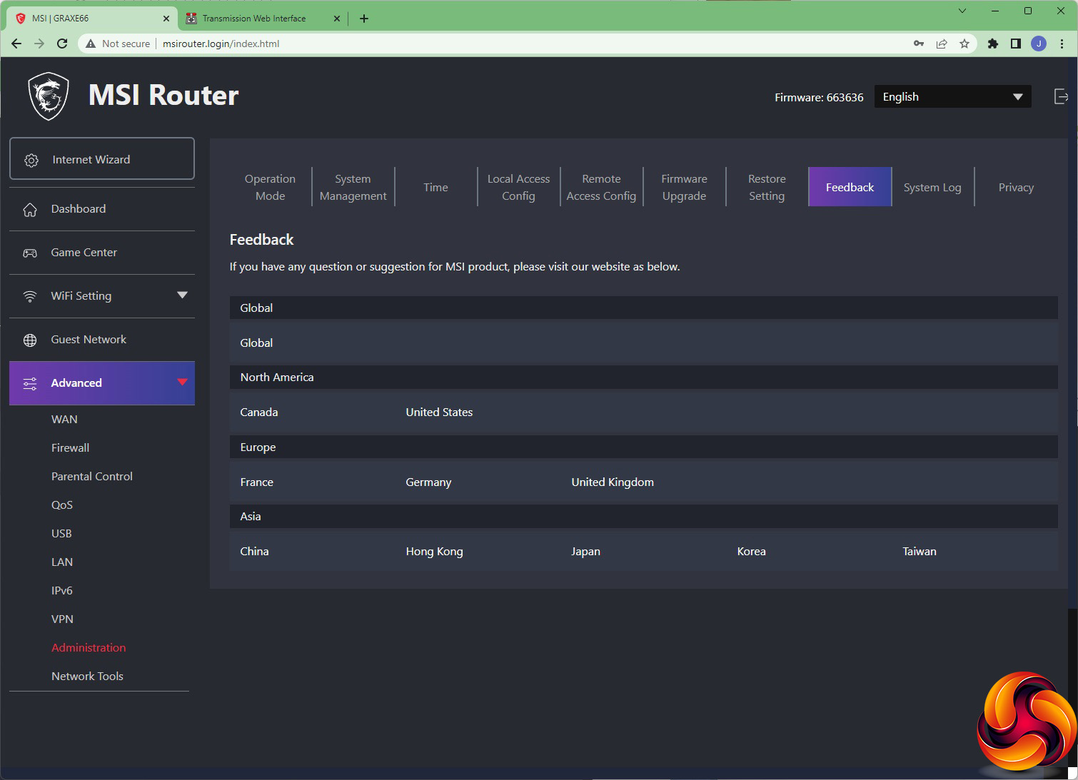This screenshot has height=780, width=1078.
Task: Switch to the Transmission Web Interface tab
Action: 254,19
